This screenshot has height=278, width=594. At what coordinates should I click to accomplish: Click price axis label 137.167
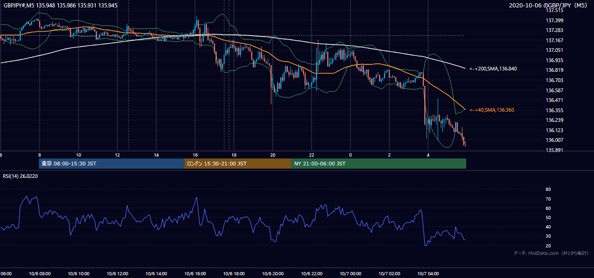click(555, 40)
